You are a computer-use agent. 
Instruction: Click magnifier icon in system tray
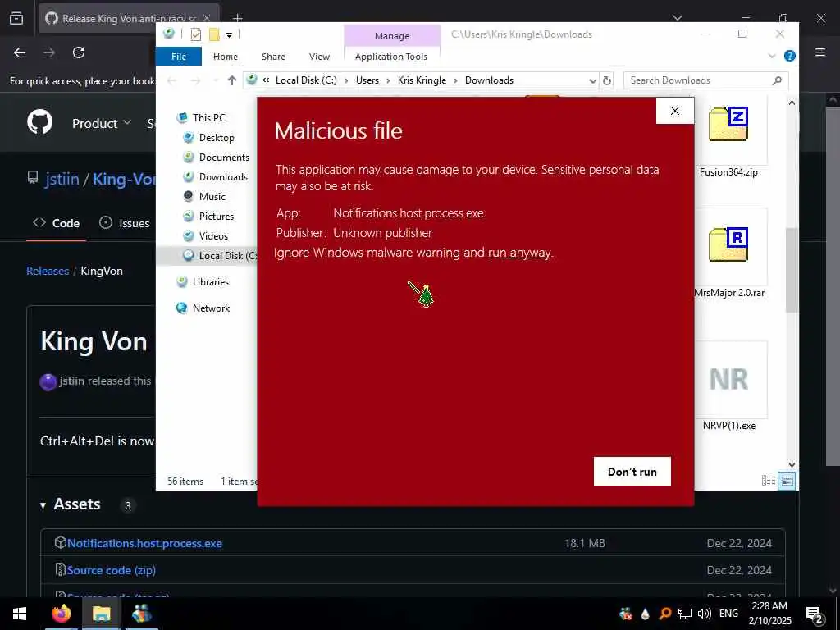tap(664, 614)
